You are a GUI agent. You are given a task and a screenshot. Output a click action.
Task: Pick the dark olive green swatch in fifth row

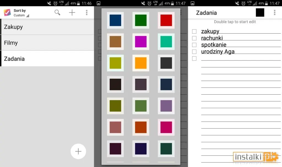click(x=115, y=106)
